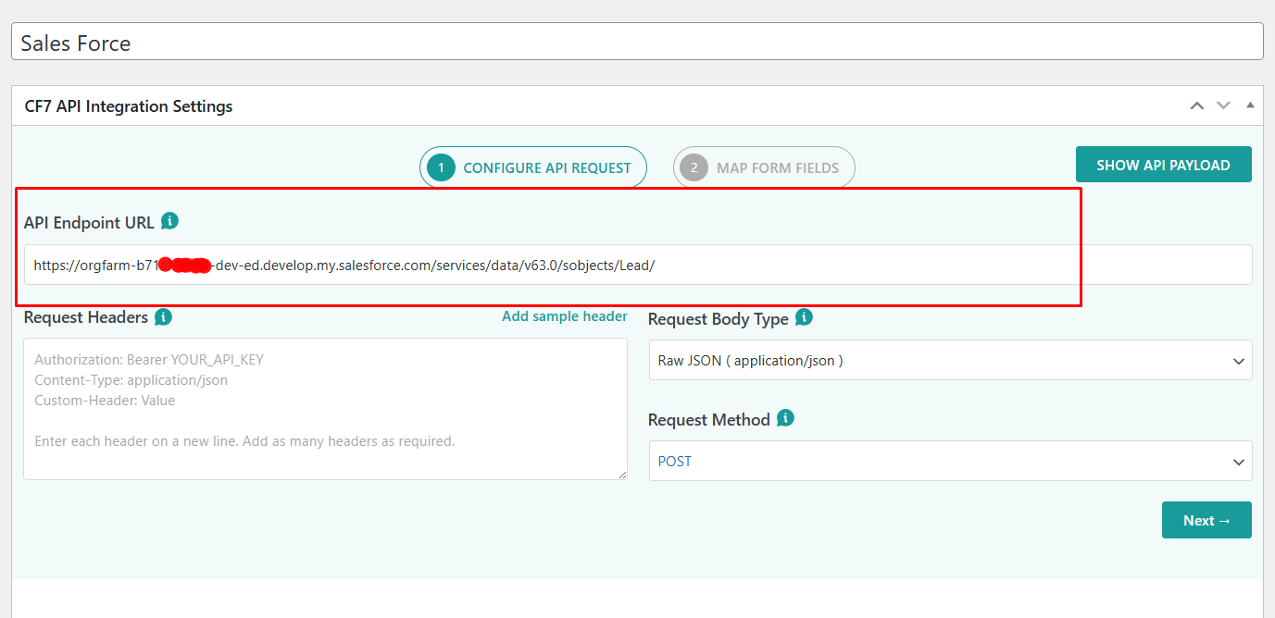Image resolution: width=1275 pixels, height=618 pixels.
Task: Click the Add sample header link
Action: point(564,315)
